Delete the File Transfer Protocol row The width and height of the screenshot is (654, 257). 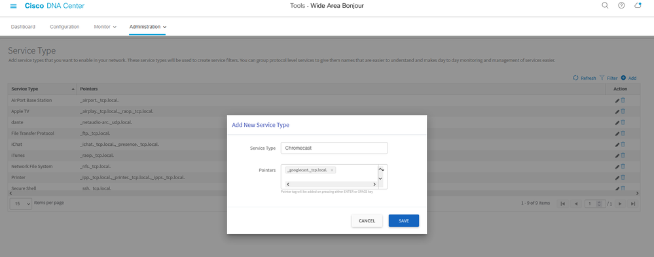click(x=623, y=133)
